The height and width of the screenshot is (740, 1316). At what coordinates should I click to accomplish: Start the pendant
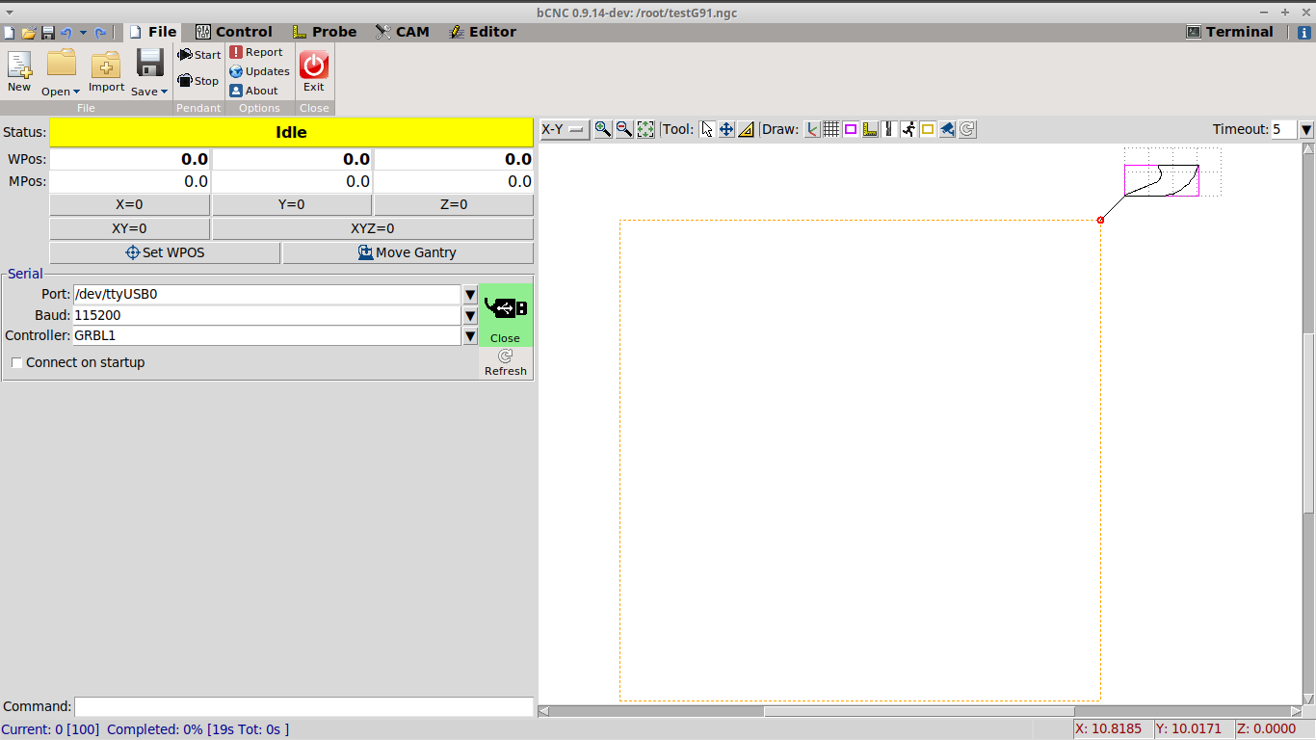pyautogui.click(x=199, y=55)
